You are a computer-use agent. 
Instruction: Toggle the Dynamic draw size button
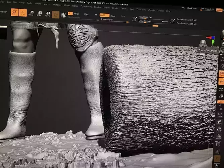coord(165,22)
